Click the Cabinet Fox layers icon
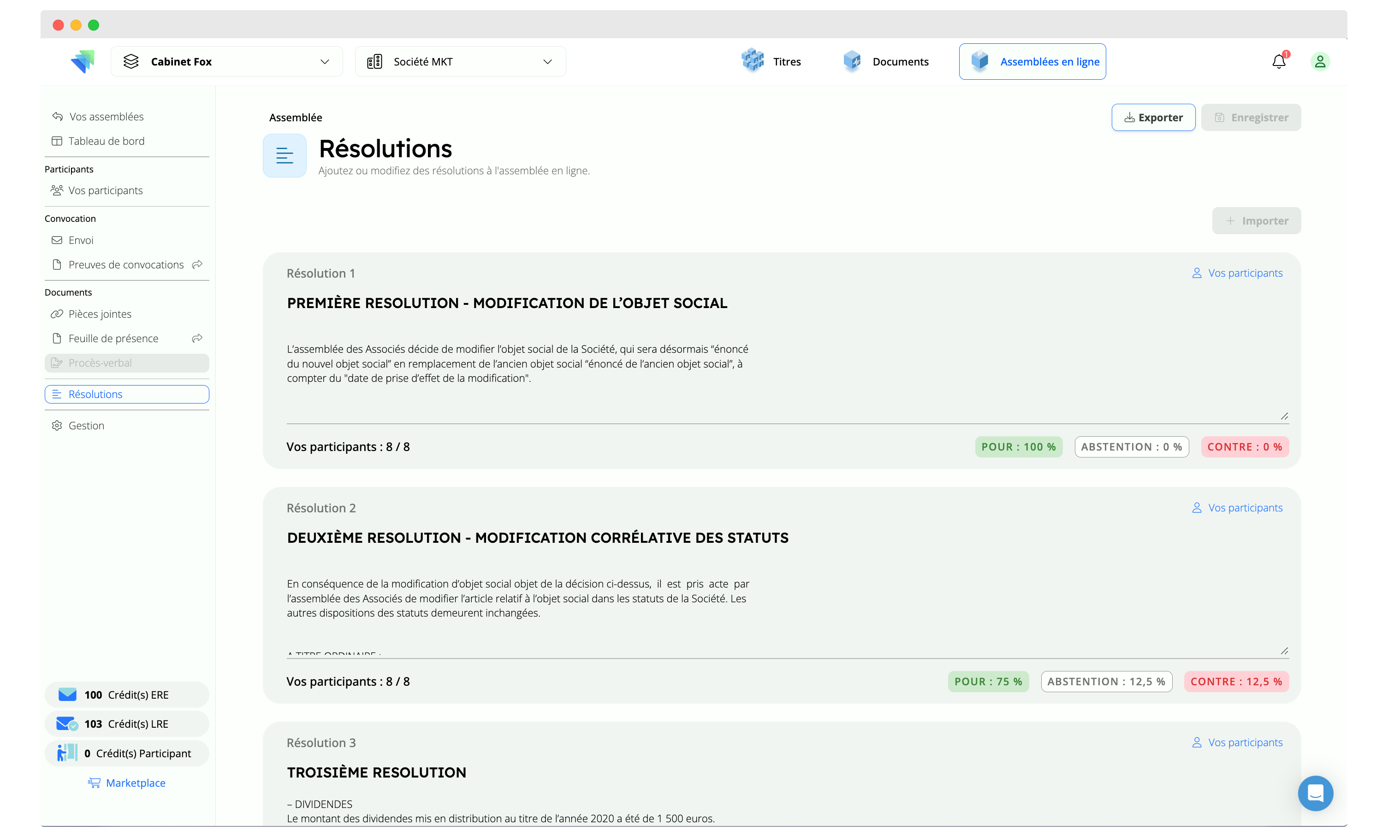 point(131,61)
